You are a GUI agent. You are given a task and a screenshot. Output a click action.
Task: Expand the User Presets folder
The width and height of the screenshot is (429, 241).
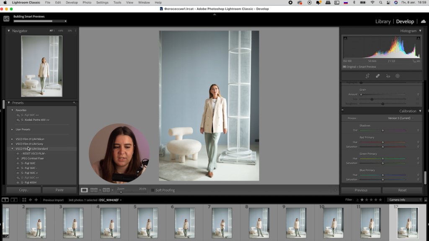(x=12, y=129)
